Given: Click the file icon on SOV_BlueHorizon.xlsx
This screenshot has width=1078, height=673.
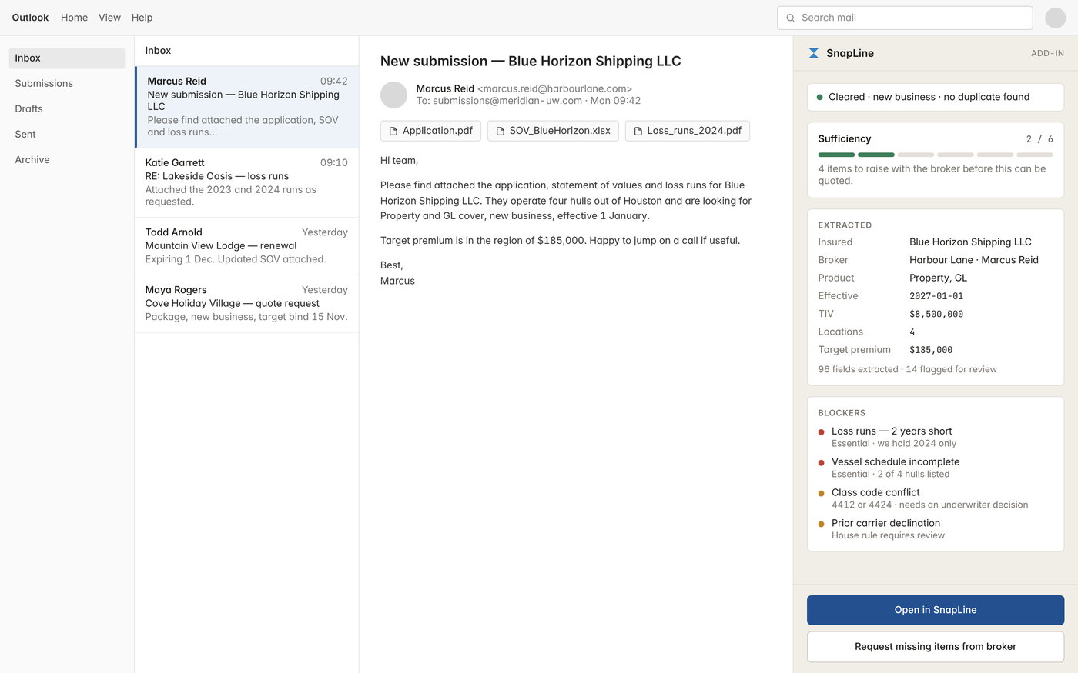Looking at the screenshot, I should click(500, 131).
